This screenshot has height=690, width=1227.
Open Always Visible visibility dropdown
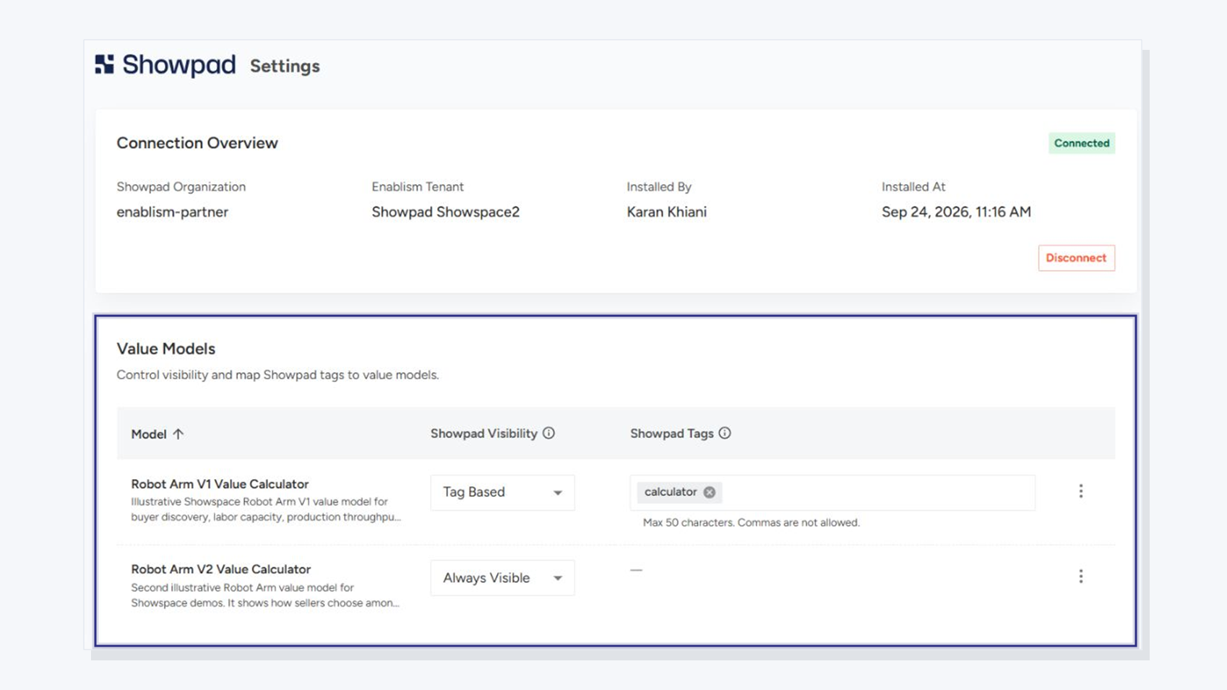(502, 577)
